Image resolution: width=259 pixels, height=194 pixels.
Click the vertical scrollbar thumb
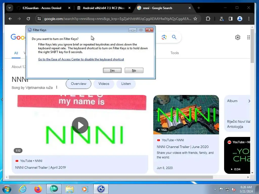click(252, 46)
